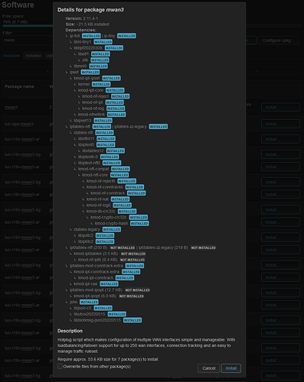Select the libnftnl11 dependency

click(87, 139)
